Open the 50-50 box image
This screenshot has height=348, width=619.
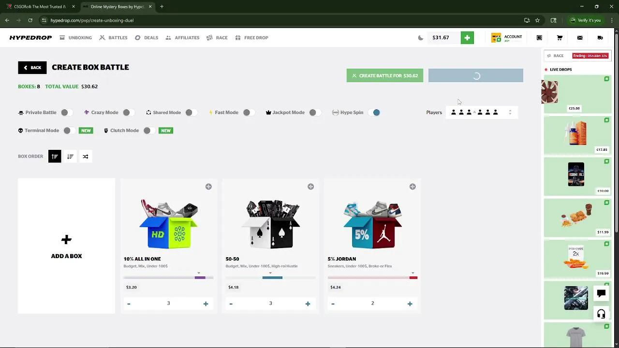click(x=271, y=224)
